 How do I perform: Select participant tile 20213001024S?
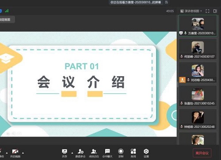pos(198,96)
